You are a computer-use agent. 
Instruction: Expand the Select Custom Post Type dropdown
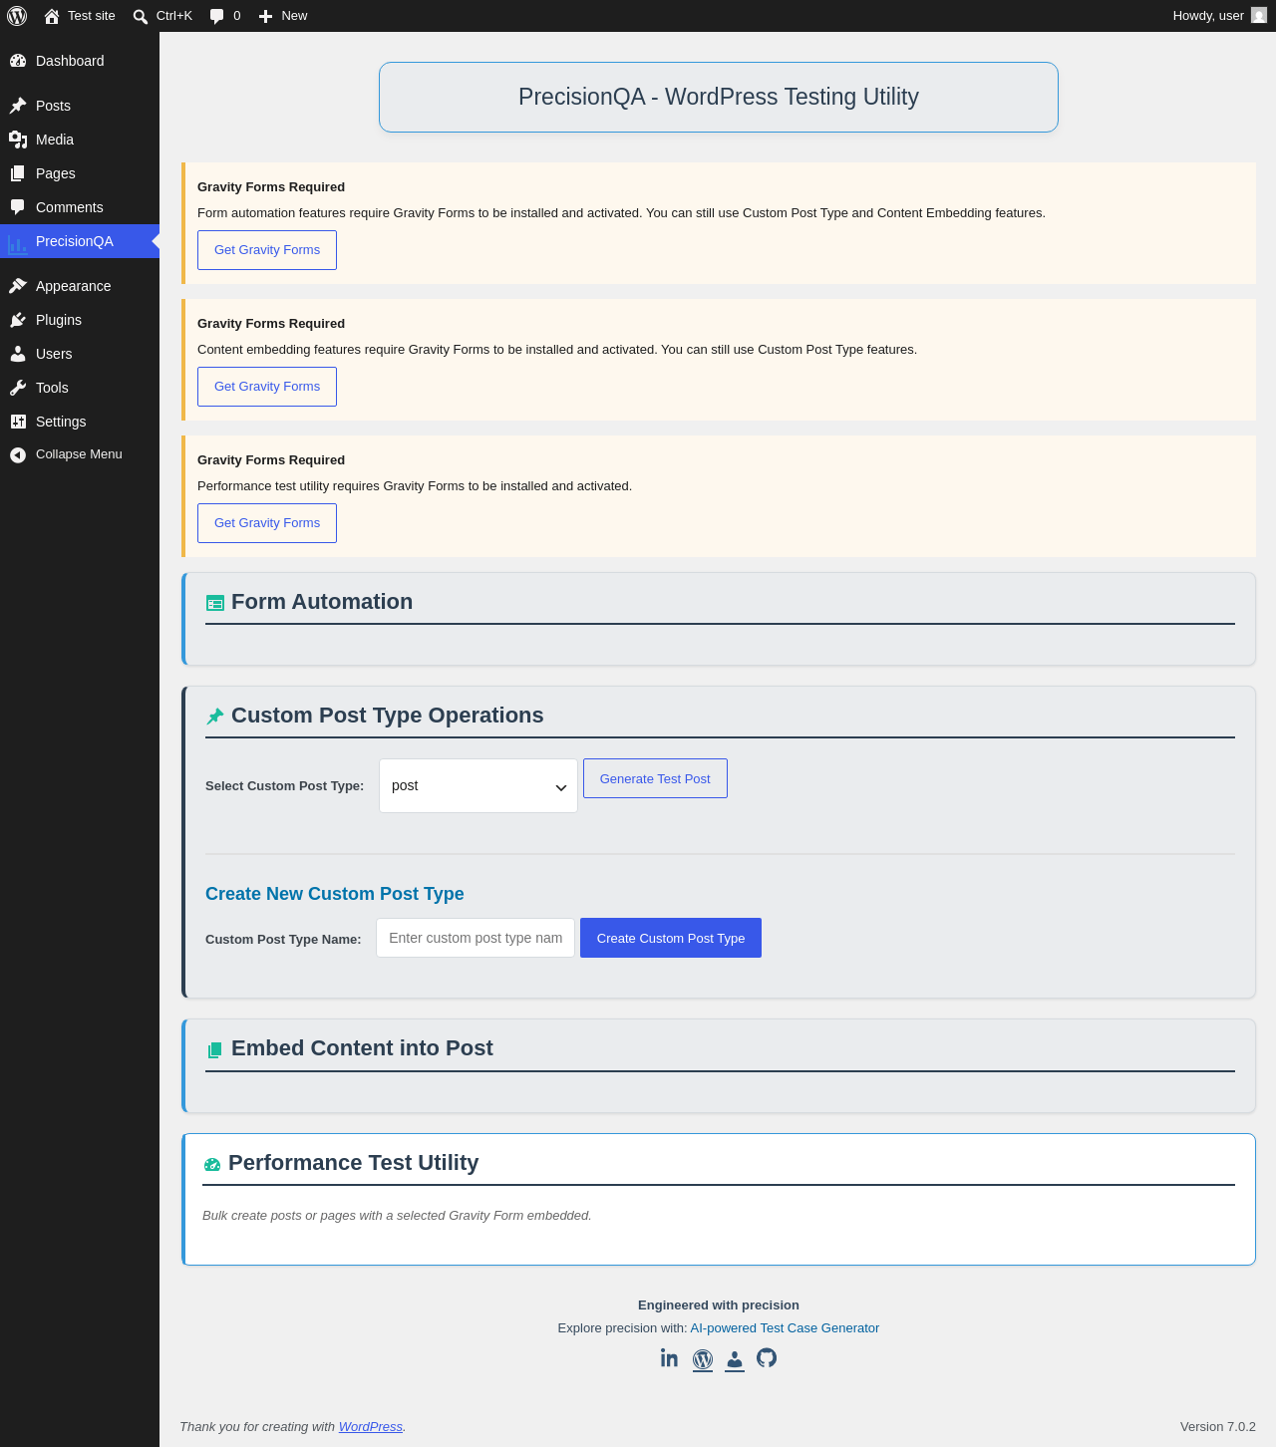478,786
